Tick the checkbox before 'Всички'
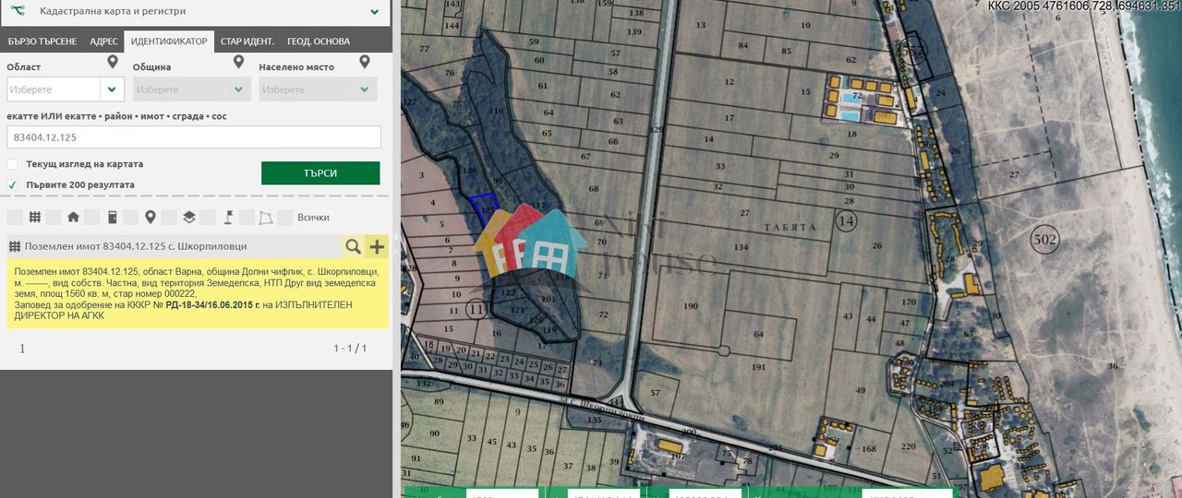1182x498 pixels. (285, 218)
